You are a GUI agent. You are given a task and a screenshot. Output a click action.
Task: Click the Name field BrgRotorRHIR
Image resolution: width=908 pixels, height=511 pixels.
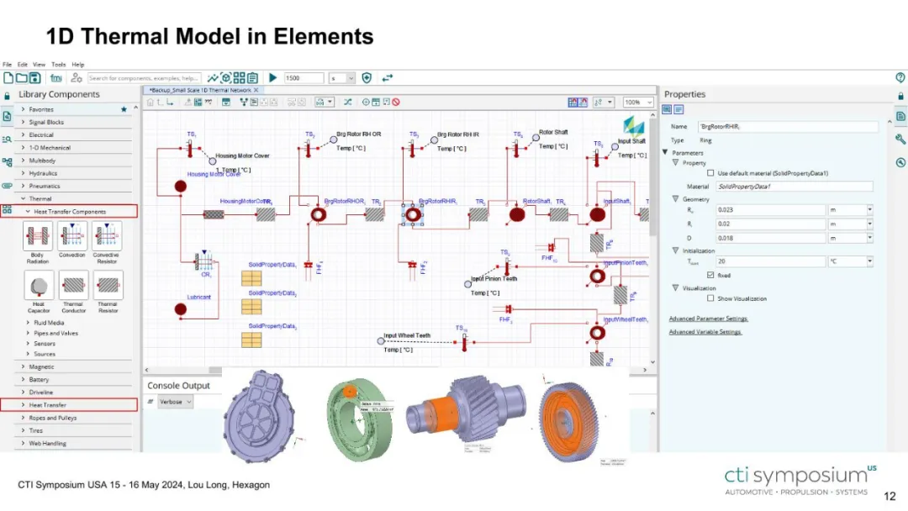[x=788, y=126]
